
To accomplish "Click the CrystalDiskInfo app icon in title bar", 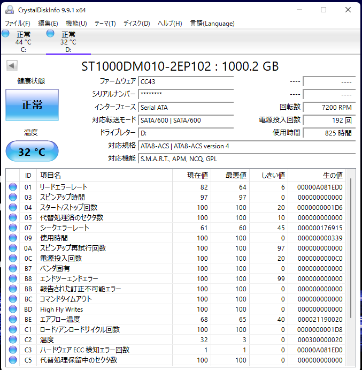I will point(10,10).
